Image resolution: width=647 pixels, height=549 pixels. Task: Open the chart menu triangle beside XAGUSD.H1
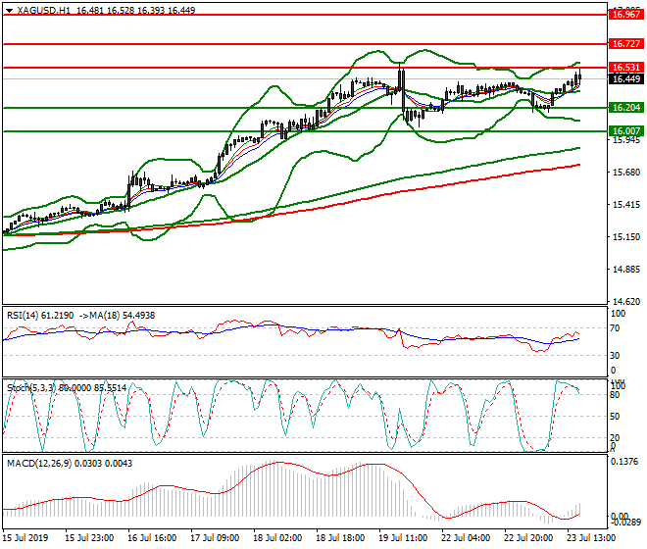tap(9, 11)
